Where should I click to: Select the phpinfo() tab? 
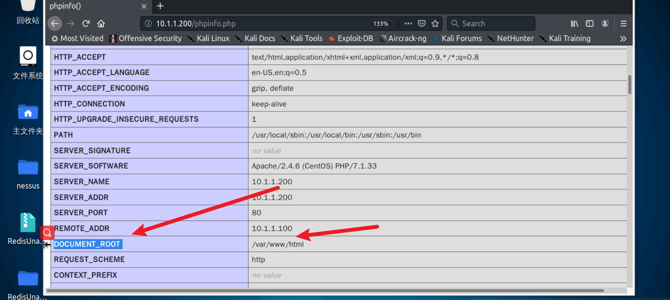click(x=98, y=6)
